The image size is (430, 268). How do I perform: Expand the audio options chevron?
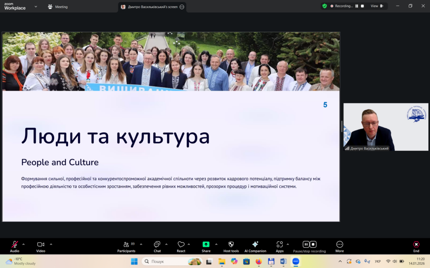(x=24, y=244)
